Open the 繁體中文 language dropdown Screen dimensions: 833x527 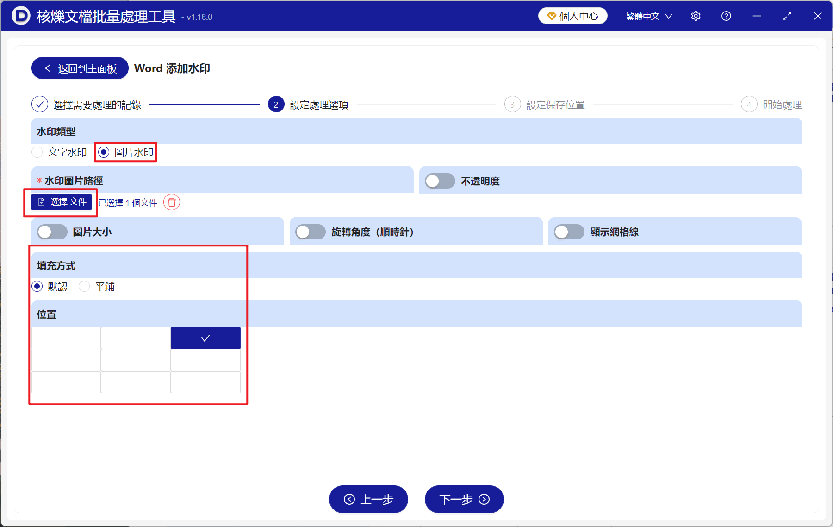(647, 16)
